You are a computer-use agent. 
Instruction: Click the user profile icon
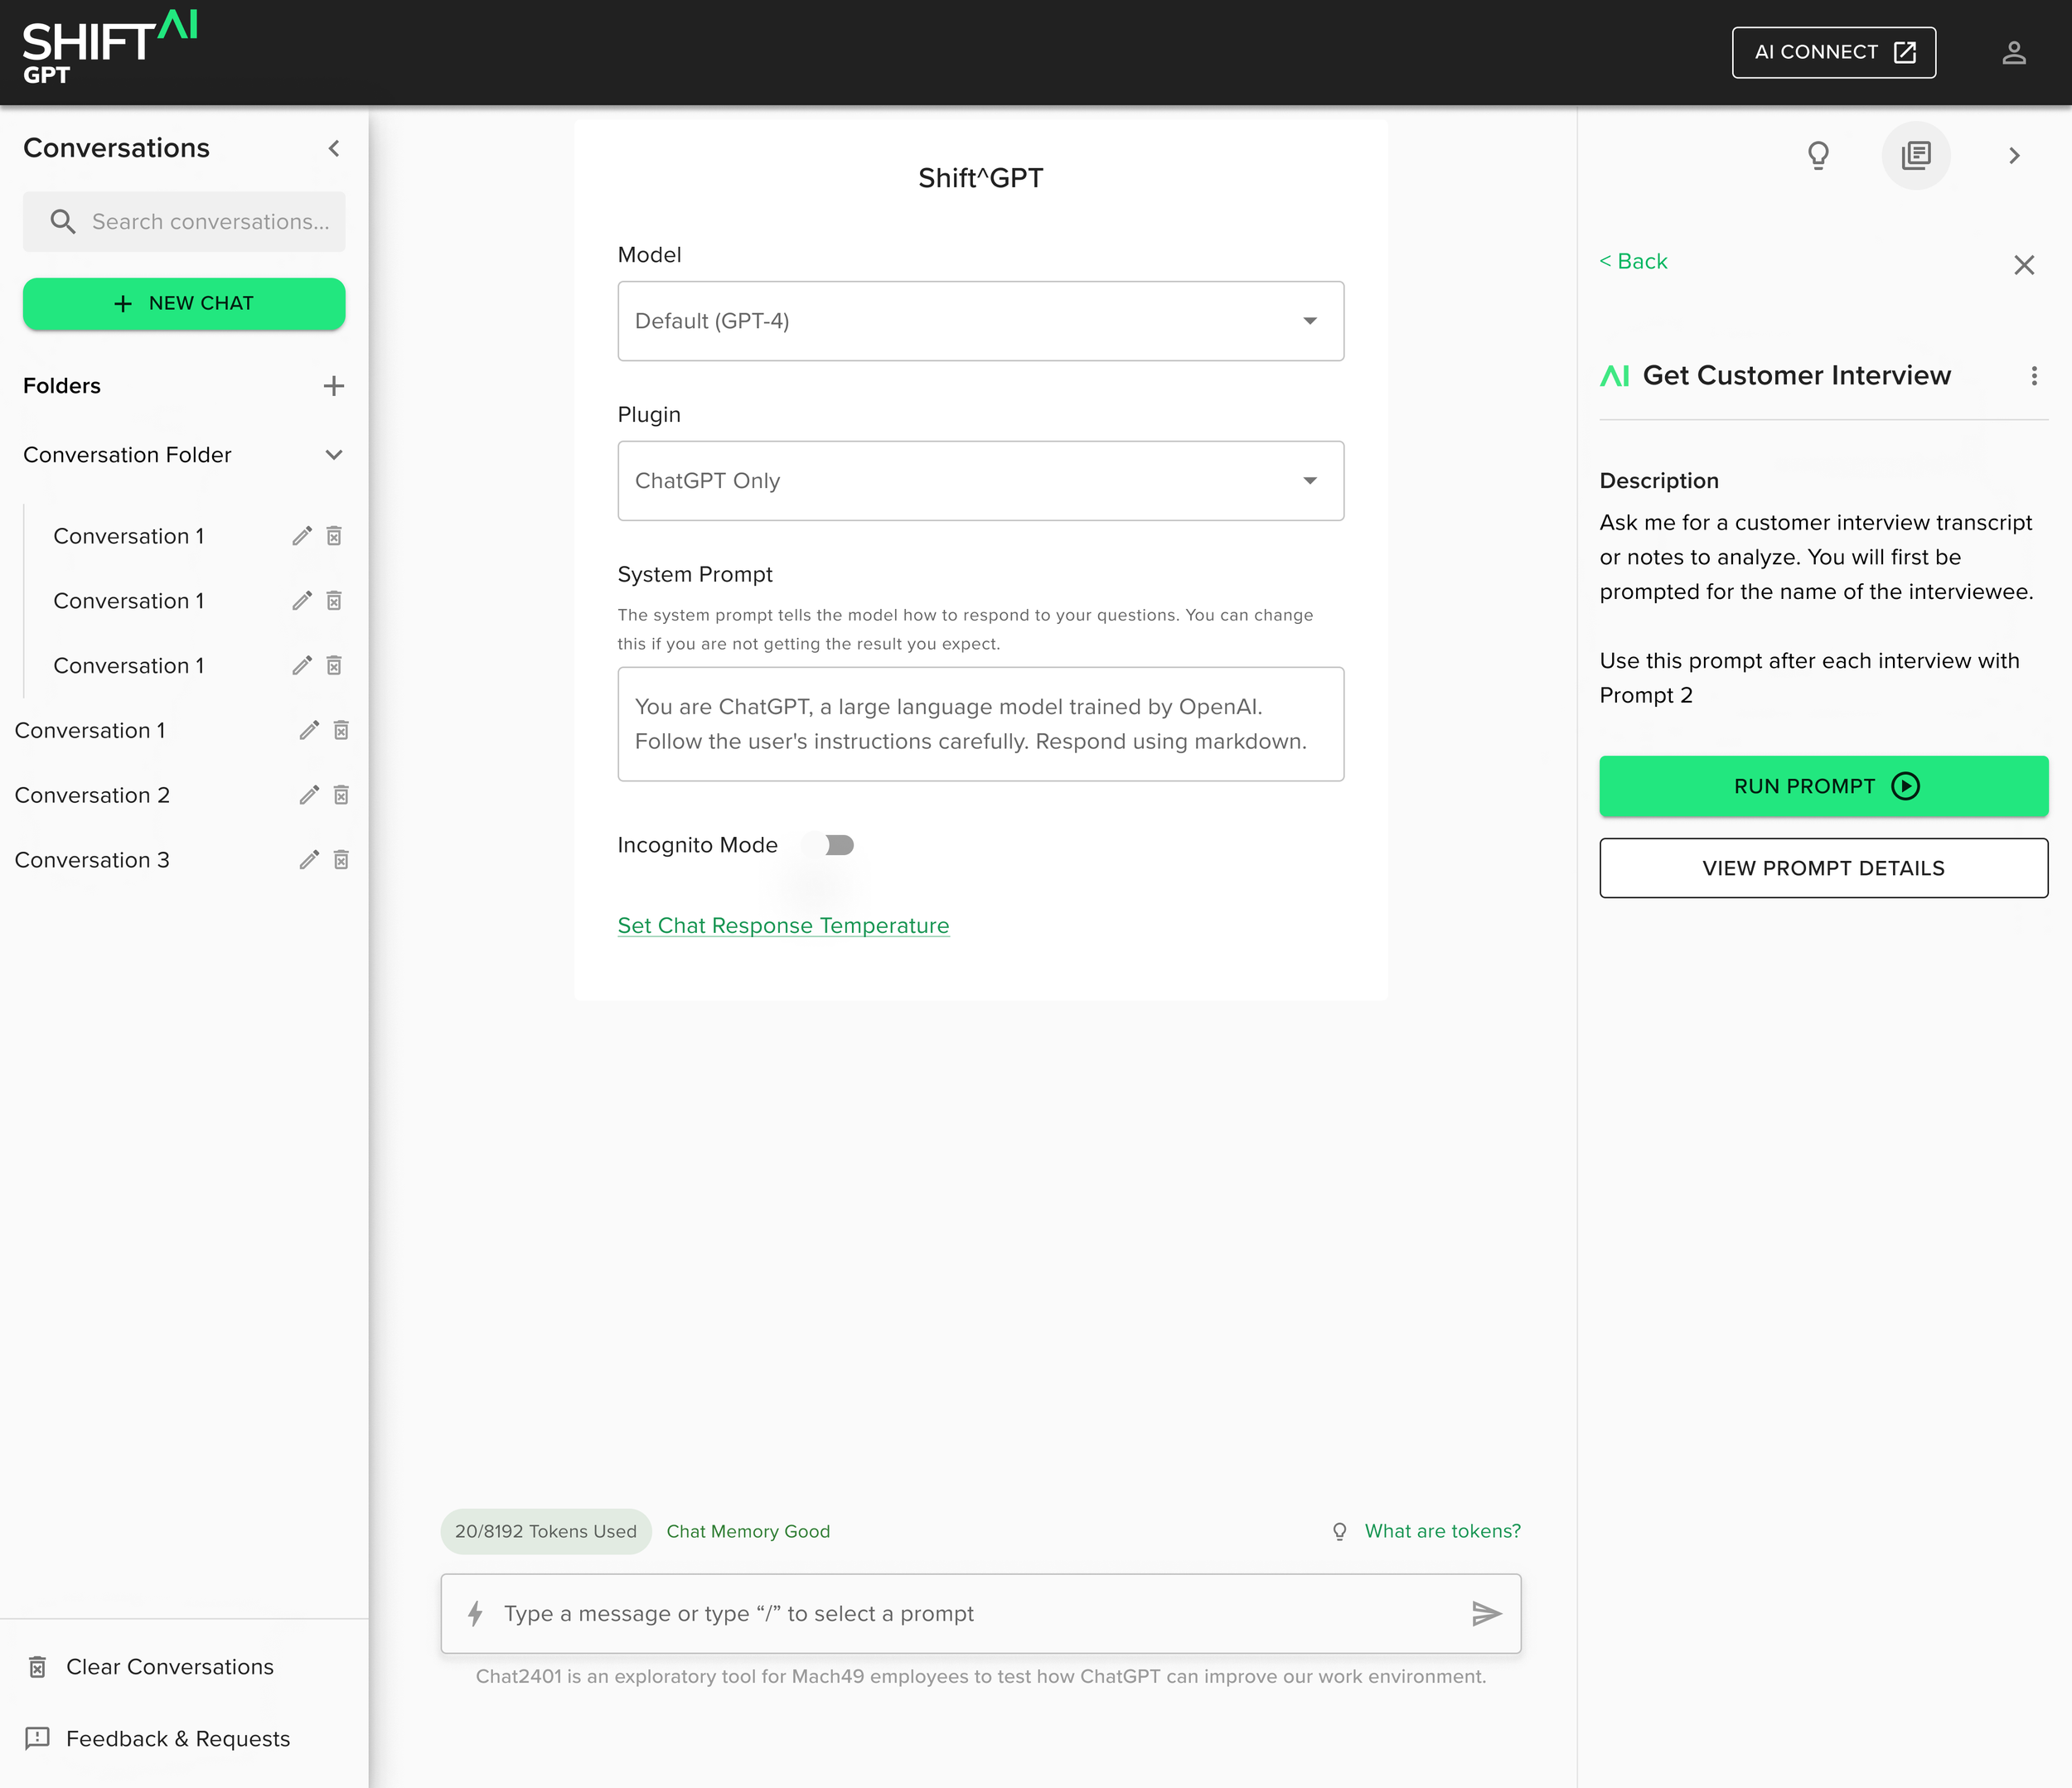[2013, 53]
